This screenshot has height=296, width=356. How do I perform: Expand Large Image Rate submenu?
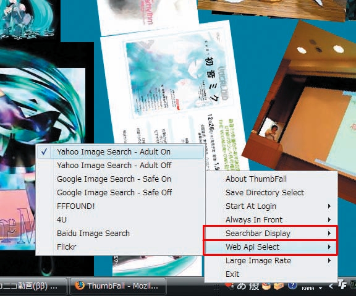(x=271, y=261)
